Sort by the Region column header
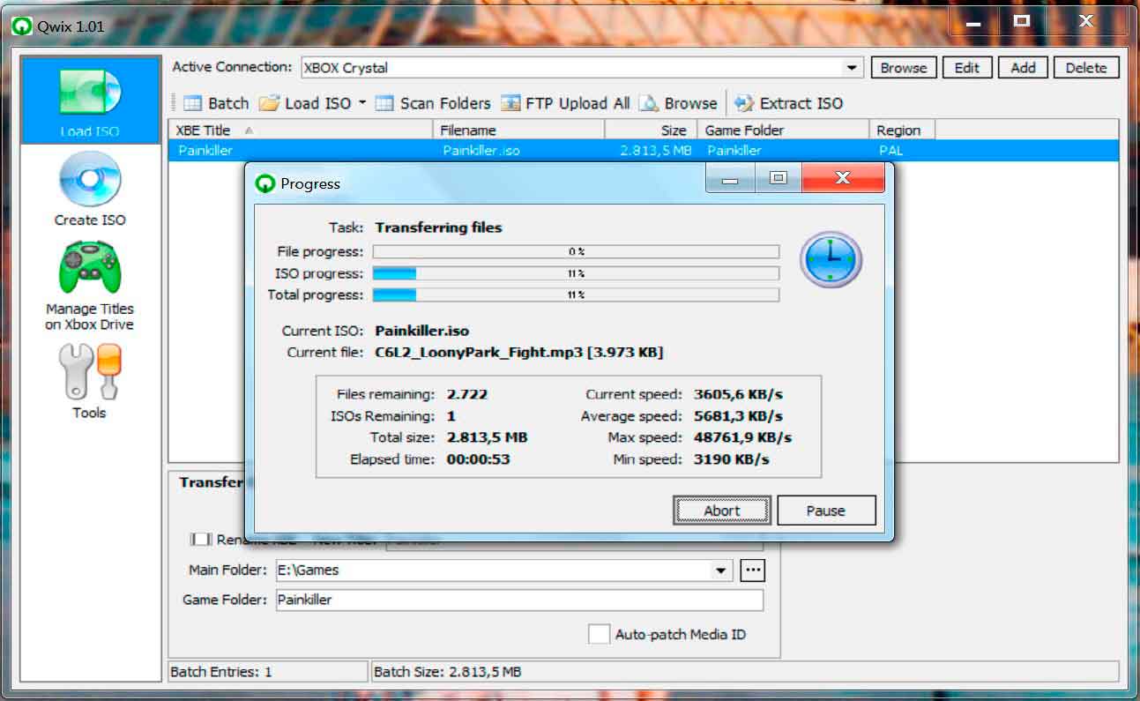Image resolution: width=1140 pixels, height=701 pixels. tap(902, 131)
